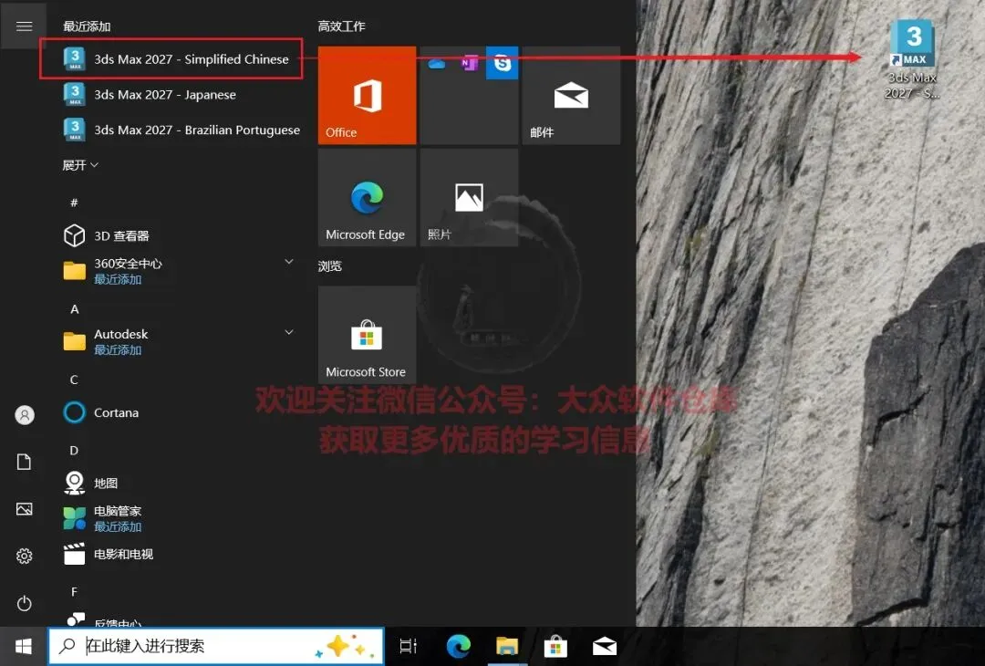
Task: Click the C letter index header
Action: (x=74, y=380)
